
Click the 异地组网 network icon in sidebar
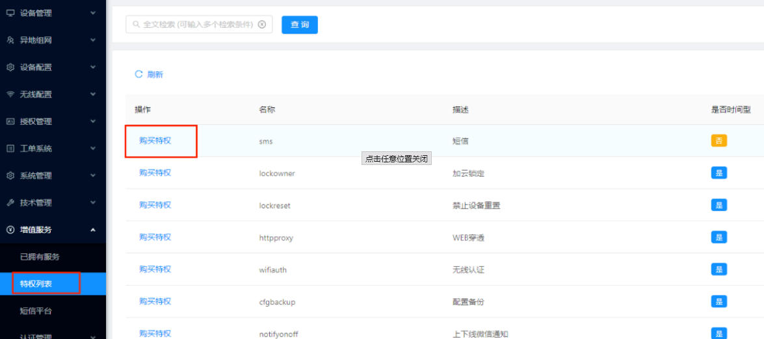click(x=10, y=40)
